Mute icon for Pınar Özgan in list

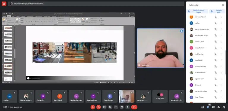(x=216, y=97)
